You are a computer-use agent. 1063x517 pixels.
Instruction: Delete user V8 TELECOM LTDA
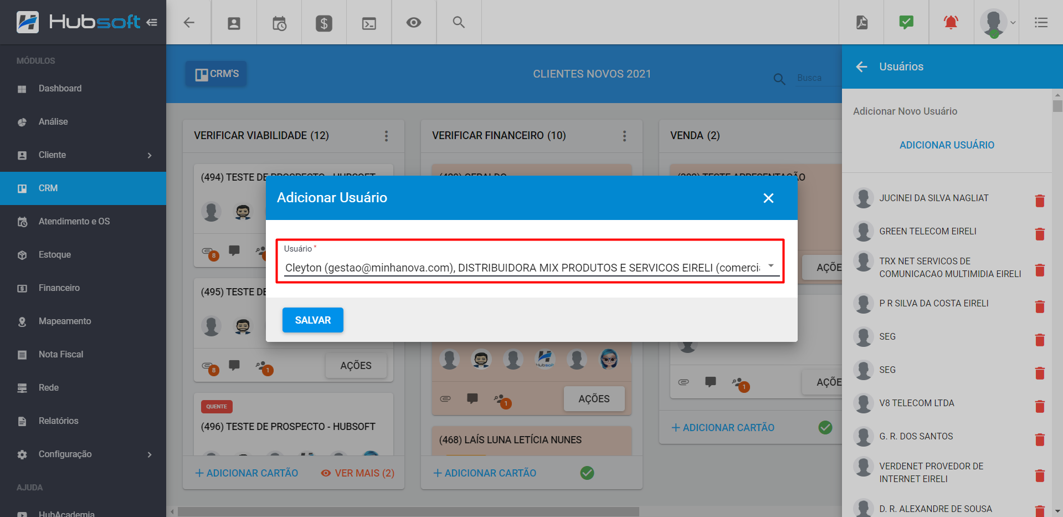click(1040, 406)
